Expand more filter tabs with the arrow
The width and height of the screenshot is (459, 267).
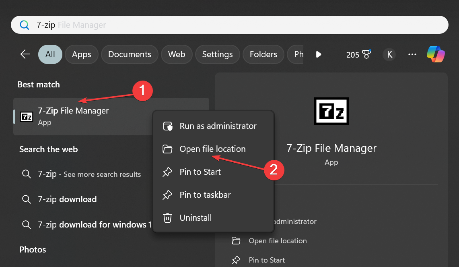point(319,54)
